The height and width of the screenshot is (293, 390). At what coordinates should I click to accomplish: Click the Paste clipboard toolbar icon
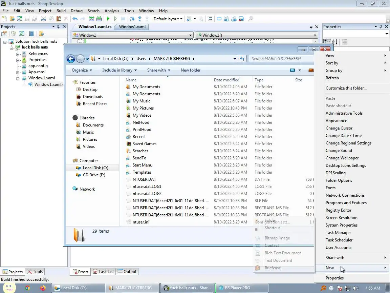click(59, 19)
